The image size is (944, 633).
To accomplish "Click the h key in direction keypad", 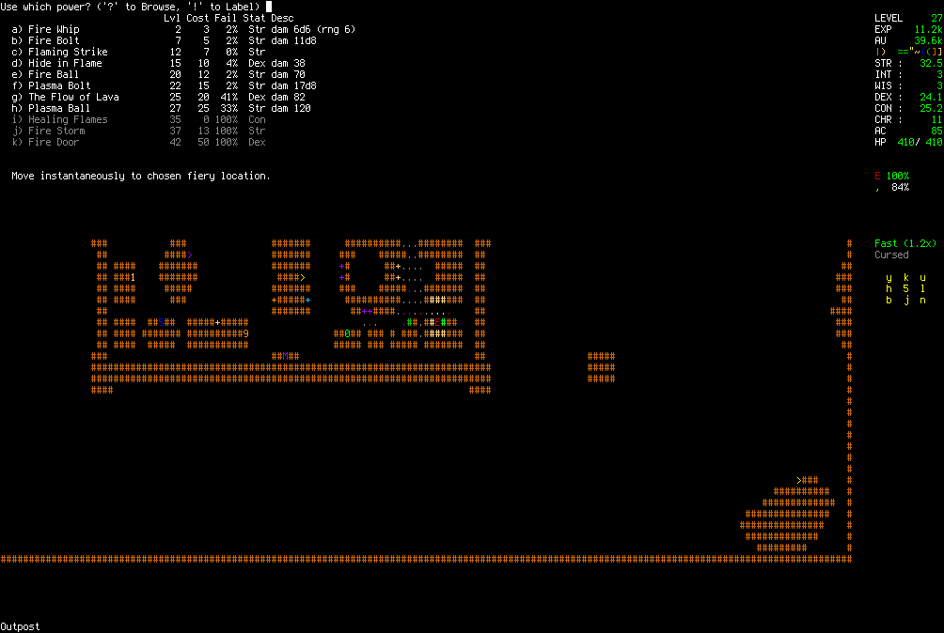I will [x=889, y=289].
